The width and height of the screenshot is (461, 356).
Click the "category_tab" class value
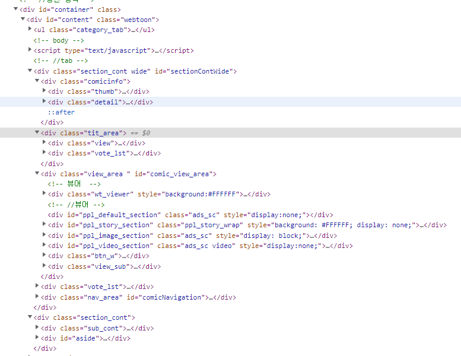tap(100, 30)
